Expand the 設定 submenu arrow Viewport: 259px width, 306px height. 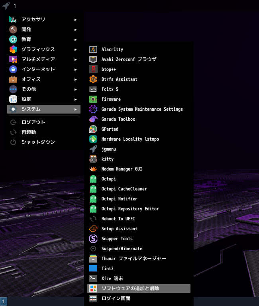(76, 99)
